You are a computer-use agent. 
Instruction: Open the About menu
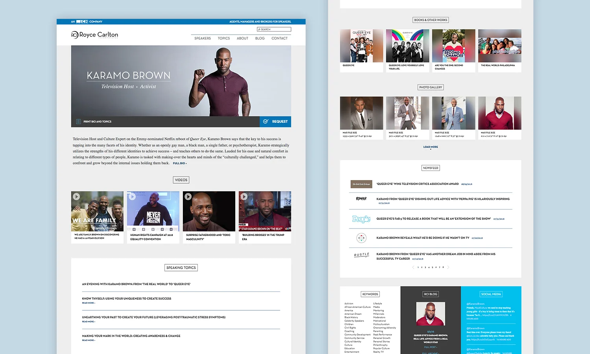tap(242, 38)
